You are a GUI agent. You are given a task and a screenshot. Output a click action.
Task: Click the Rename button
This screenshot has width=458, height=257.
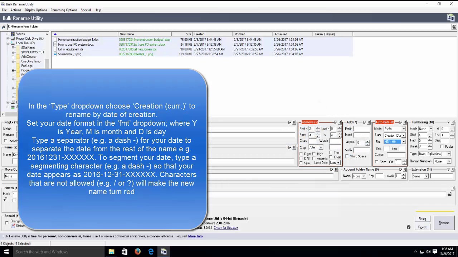click(444, 223)
